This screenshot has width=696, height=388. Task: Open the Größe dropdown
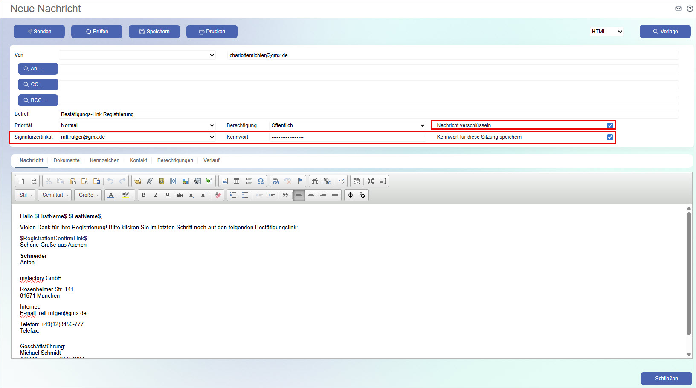[88, 195]
